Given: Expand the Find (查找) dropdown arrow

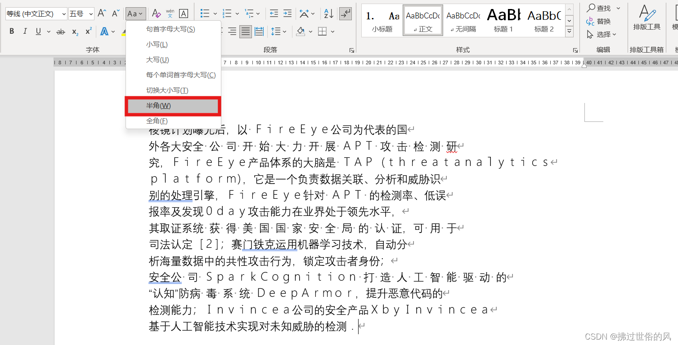Looking at the screenshot, I should [x=618, y=8].
